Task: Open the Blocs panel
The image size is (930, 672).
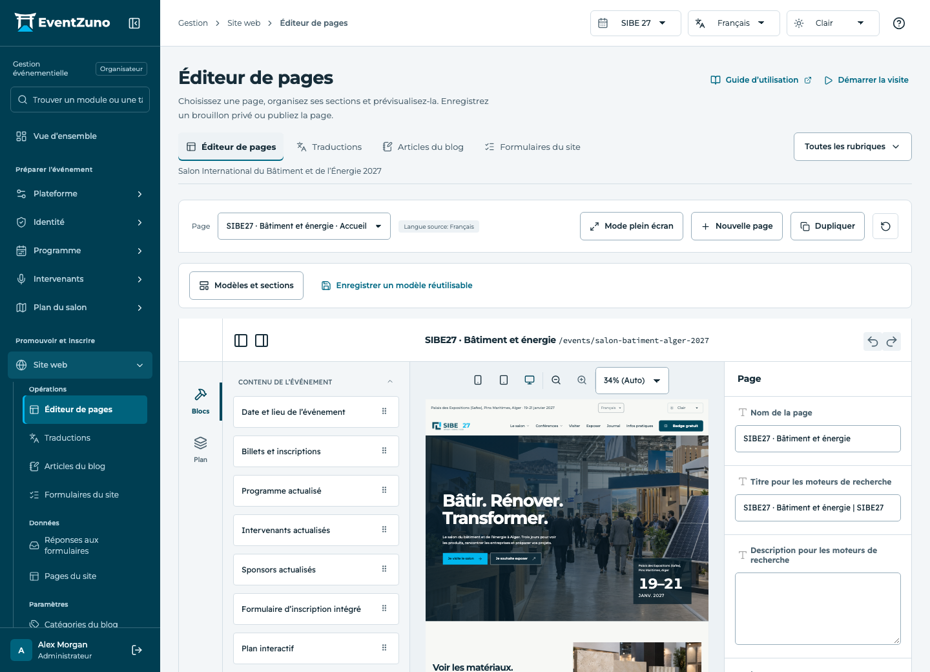Action: click(x=200, y=401)
